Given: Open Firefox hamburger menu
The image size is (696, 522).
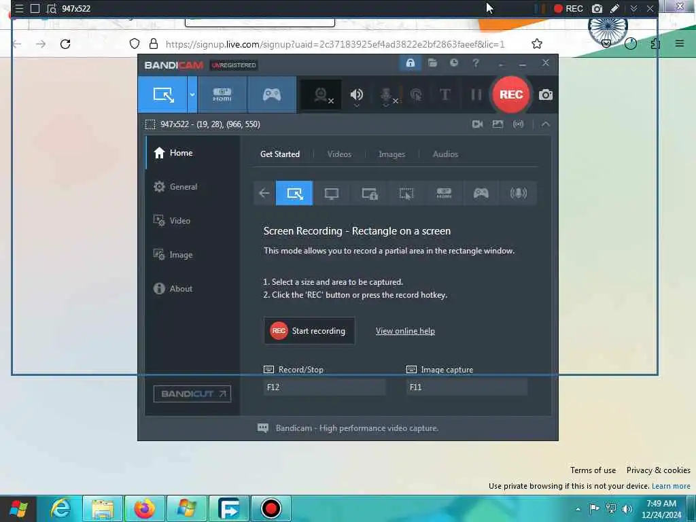Looking at the screenshot, I should tap(679, 43).
